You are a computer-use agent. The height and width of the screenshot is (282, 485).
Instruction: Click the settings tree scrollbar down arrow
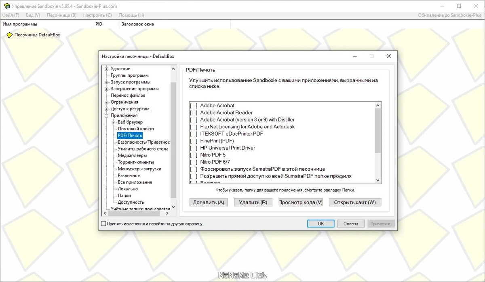[173, 207]
